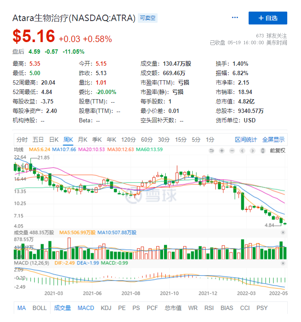
Task: Click the vertical rectangle chart toolbar icon
Action: (x=263, y=151)
